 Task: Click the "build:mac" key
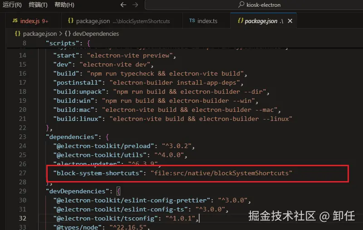point(74,110)
